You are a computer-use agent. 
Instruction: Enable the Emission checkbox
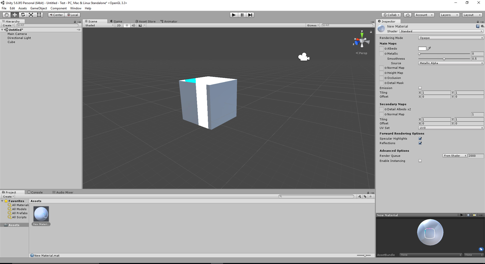[x=420, y=88]
